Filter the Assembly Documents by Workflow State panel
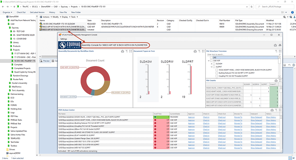 [127, 51]
